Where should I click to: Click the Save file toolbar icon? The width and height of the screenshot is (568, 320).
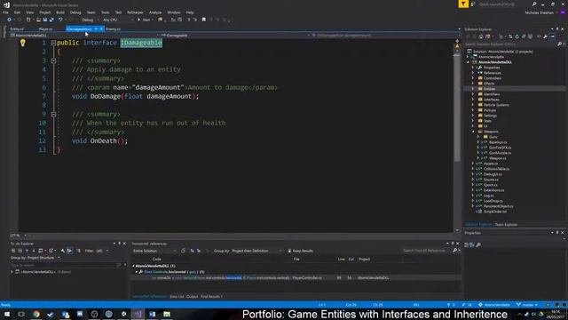tap(45, 20)
